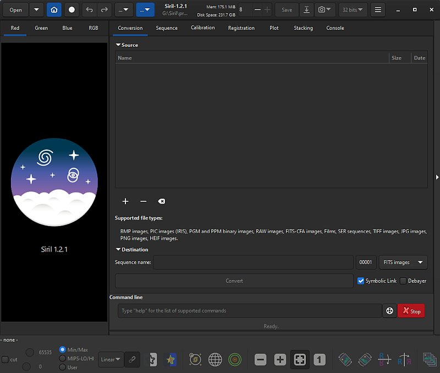440x373 pixels.
Task: Click the green target circles icon
Action: (235, 359)
